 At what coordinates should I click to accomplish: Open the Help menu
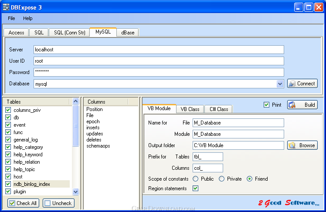click(27, 18)
